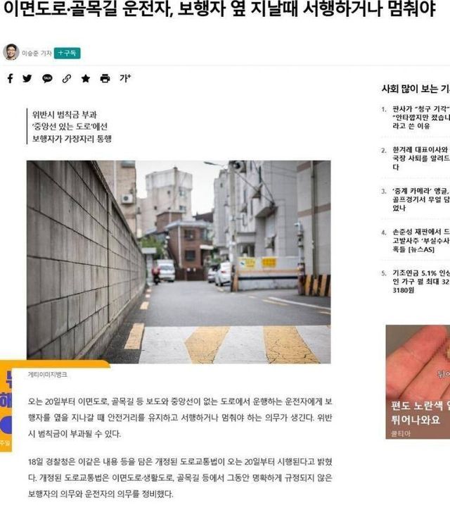The width and height of the screenshot is (450, 505).
Task: Click the alley street article photo
Action: pyautogui.click(x=179, y=262)
